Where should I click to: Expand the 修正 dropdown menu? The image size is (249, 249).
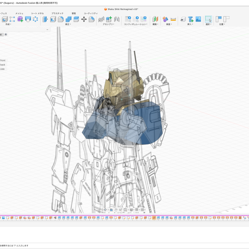(x=68, y=24)
